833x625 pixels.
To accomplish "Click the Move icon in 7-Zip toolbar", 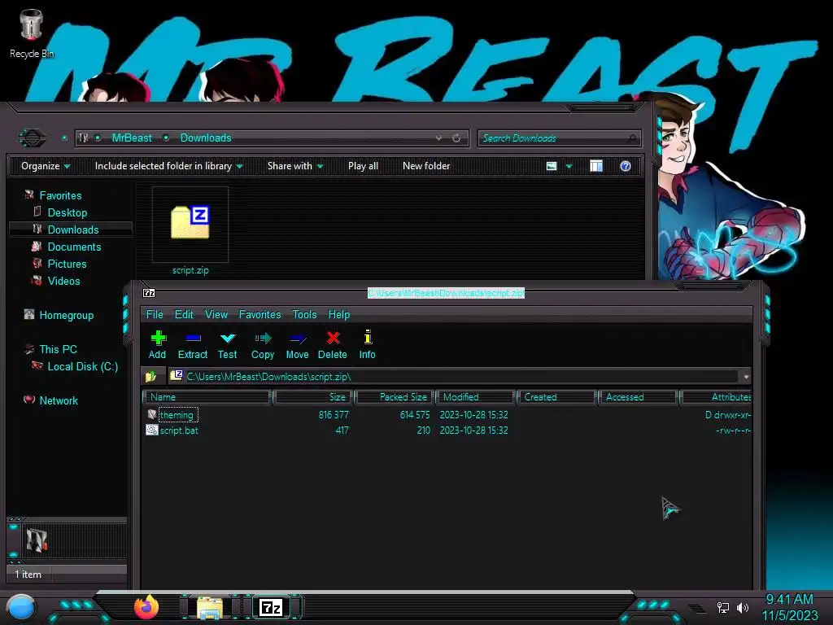I will pos(298,338).
